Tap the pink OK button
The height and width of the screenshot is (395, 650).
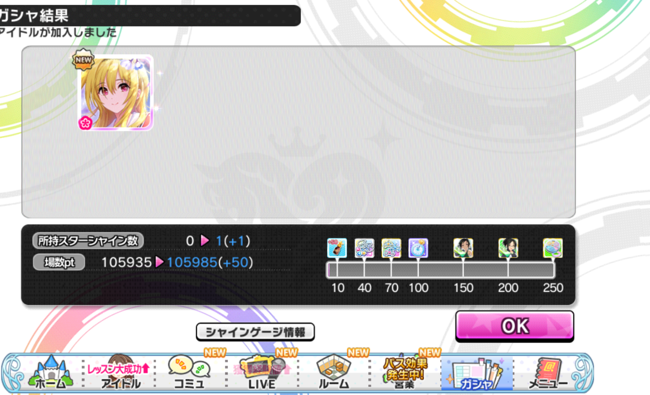click(x=515, y=326)
